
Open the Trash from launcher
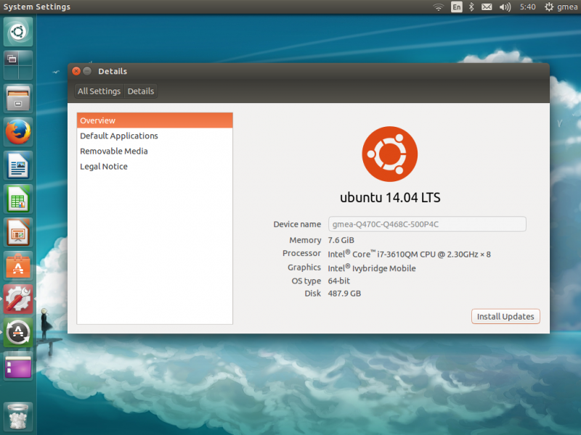coord(18,417)
